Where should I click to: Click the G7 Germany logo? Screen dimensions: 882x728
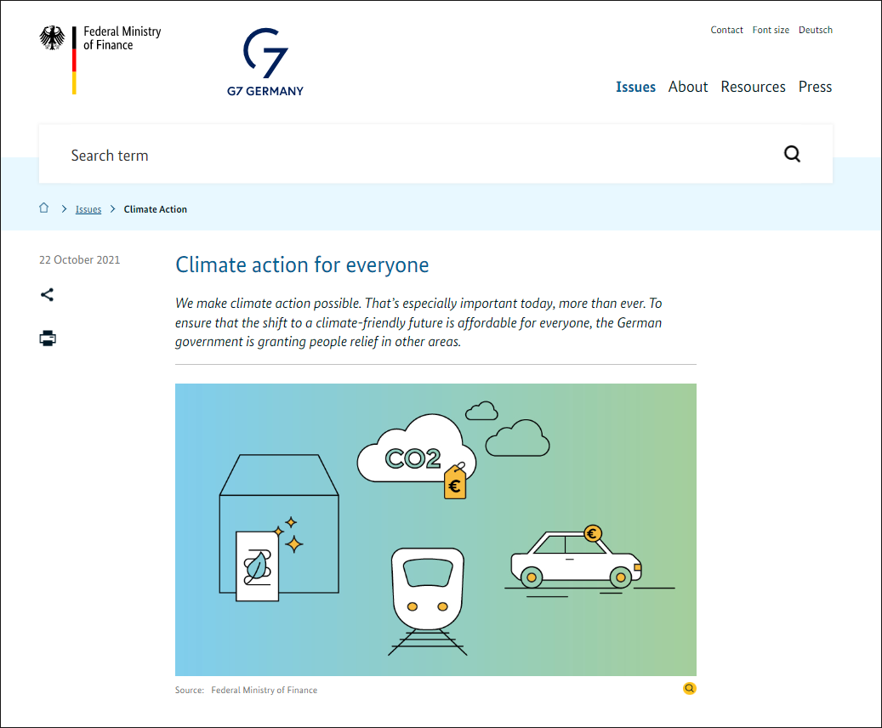click(265, 62)
